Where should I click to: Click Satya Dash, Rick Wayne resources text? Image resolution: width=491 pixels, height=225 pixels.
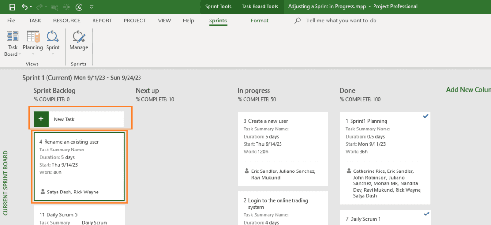tap(73, 192)
